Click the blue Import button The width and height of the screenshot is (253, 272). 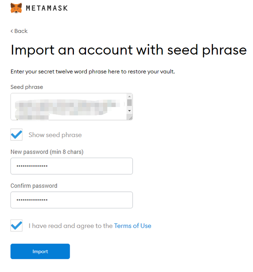40,251
